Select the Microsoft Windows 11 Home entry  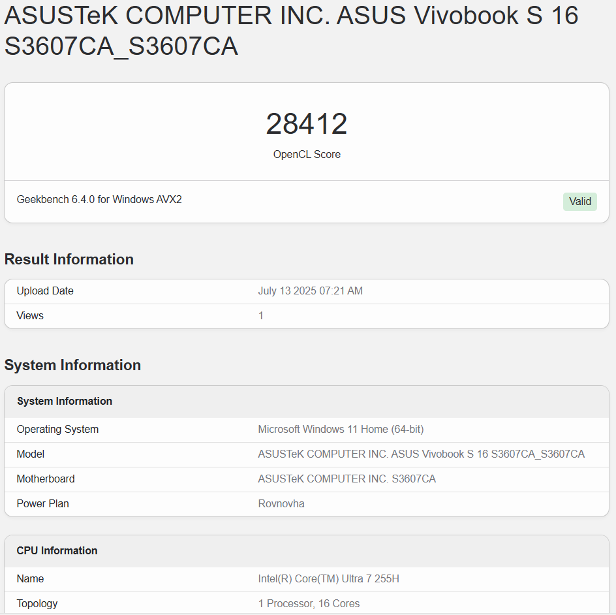point(341,429)
